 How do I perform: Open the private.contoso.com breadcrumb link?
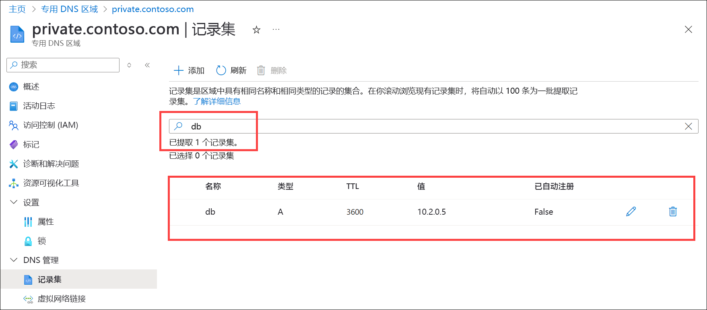tap(153, 9)
